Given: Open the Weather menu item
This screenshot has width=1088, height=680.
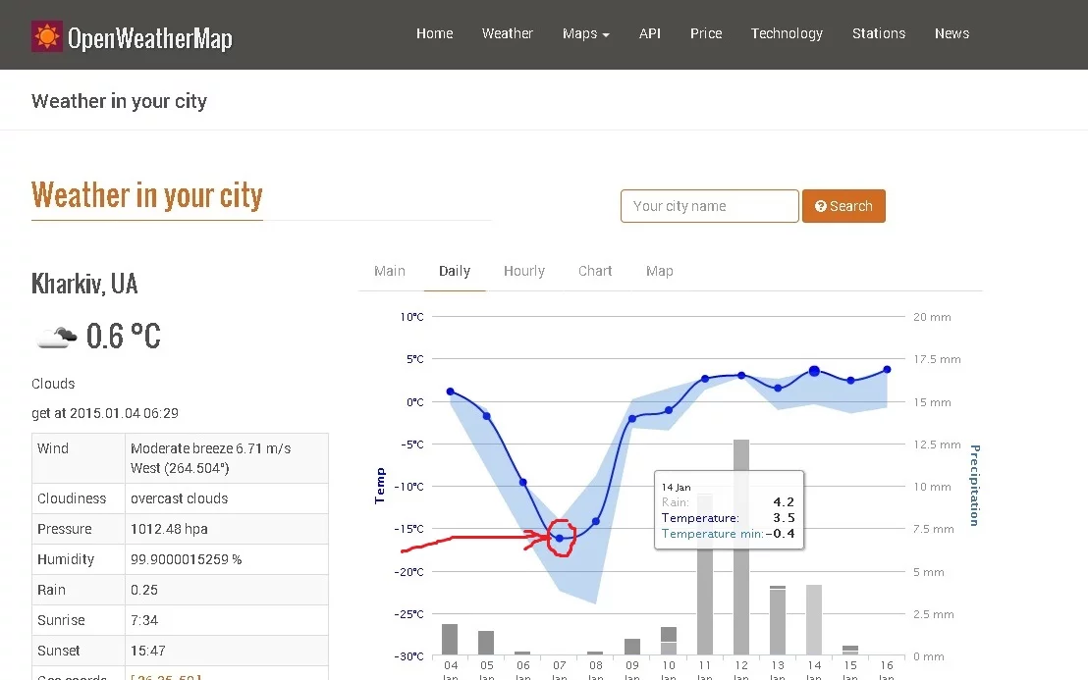Looking at the screenshot, I should [x=507, y=33].
